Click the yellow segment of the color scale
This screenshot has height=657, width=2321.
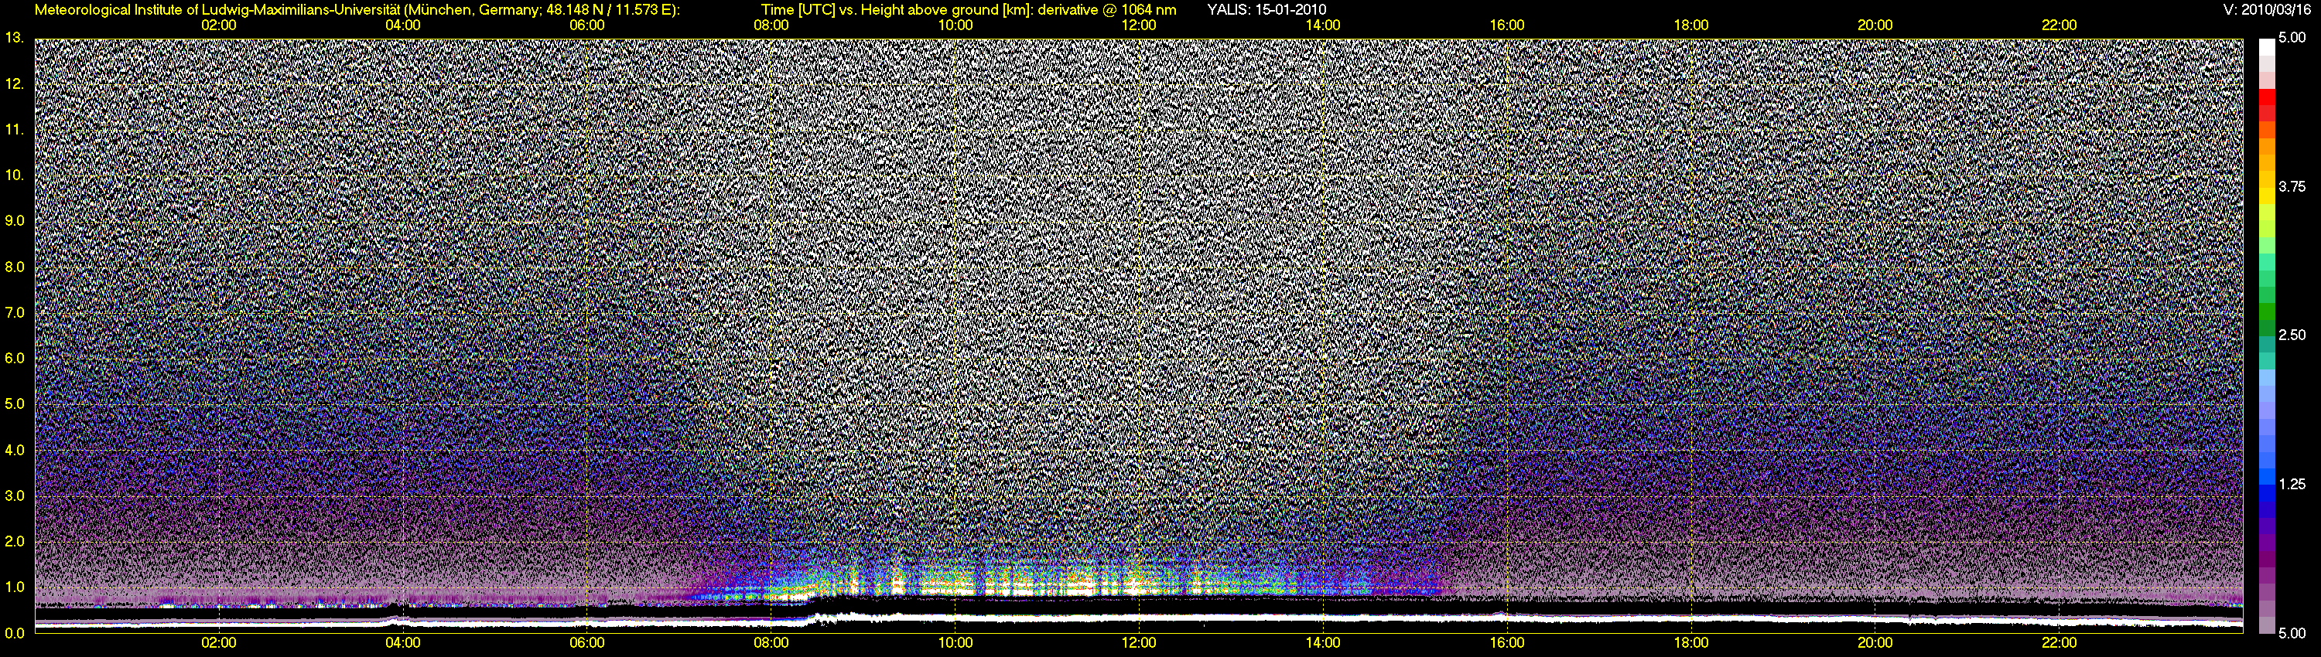point(2265,196)
